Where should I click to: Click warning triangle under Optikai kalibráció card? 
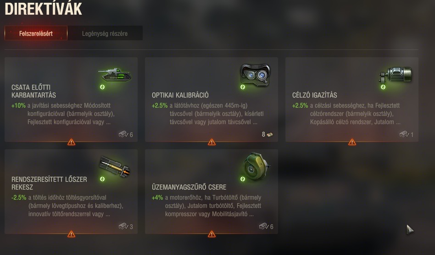212,142
